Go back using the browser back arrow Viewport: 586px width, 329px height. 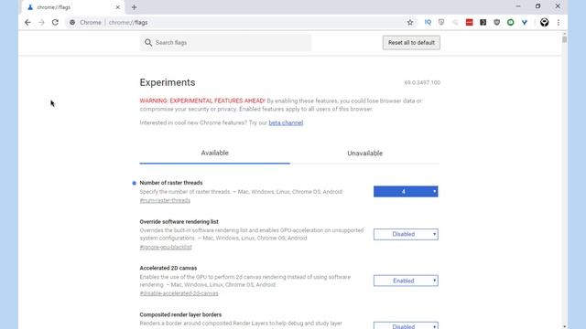click(27, 22)
